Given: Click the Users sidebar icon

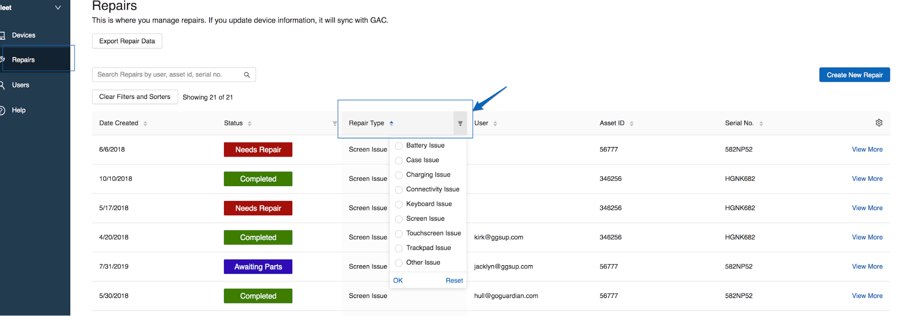Looking at the screenshot, I should point(2,85).
